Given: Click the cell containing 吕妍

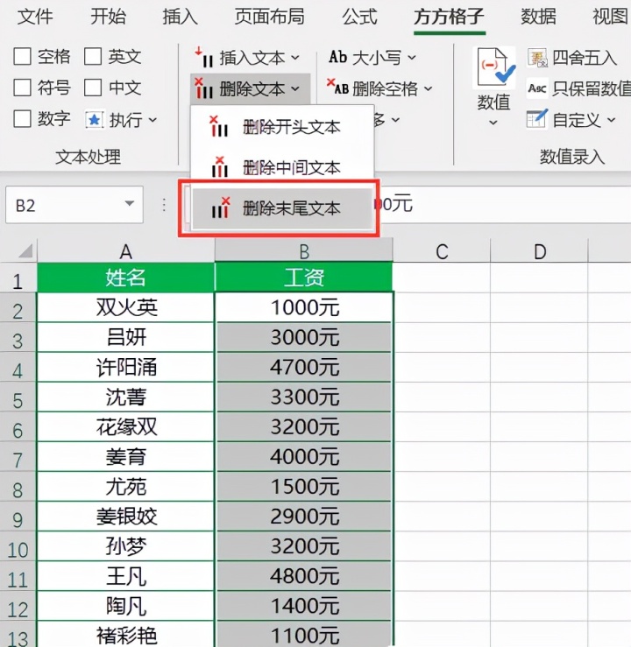Looking at the screenshot, I should [x=126, y=338].
